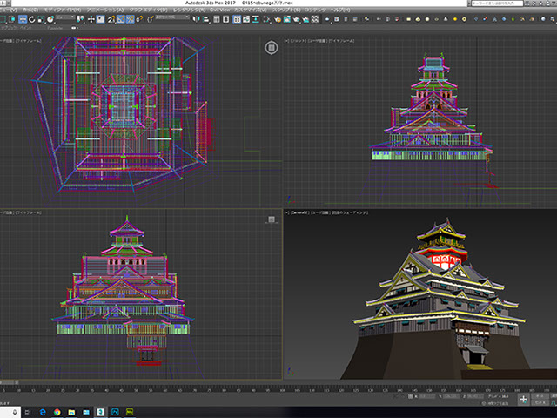Viewport: 557px width, 418px height.
Task: Open Google Chrome from the taskbar
Action: (x=57, y=410)
